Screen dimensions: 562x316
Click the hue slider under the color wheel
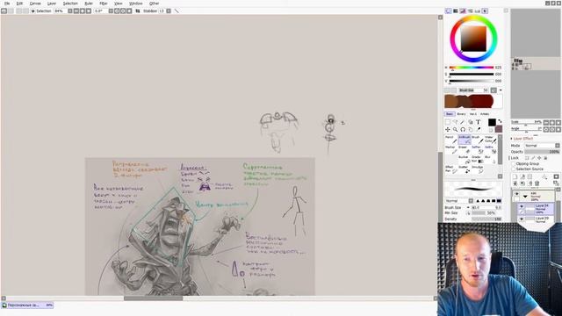(472, 68)
